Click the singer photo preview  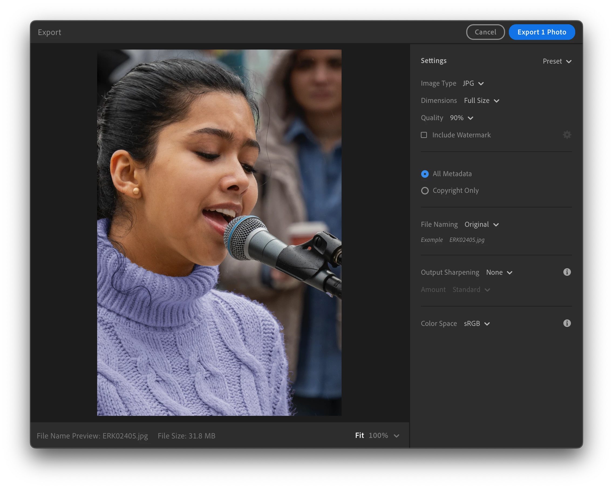(x=219, y=232)
